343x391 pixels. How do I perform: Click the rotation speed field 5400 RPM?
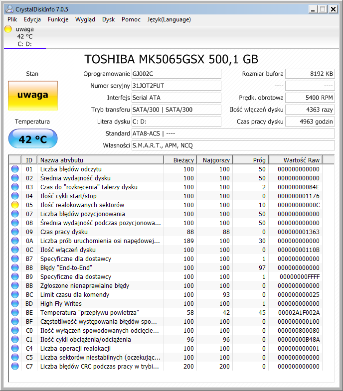310,98
